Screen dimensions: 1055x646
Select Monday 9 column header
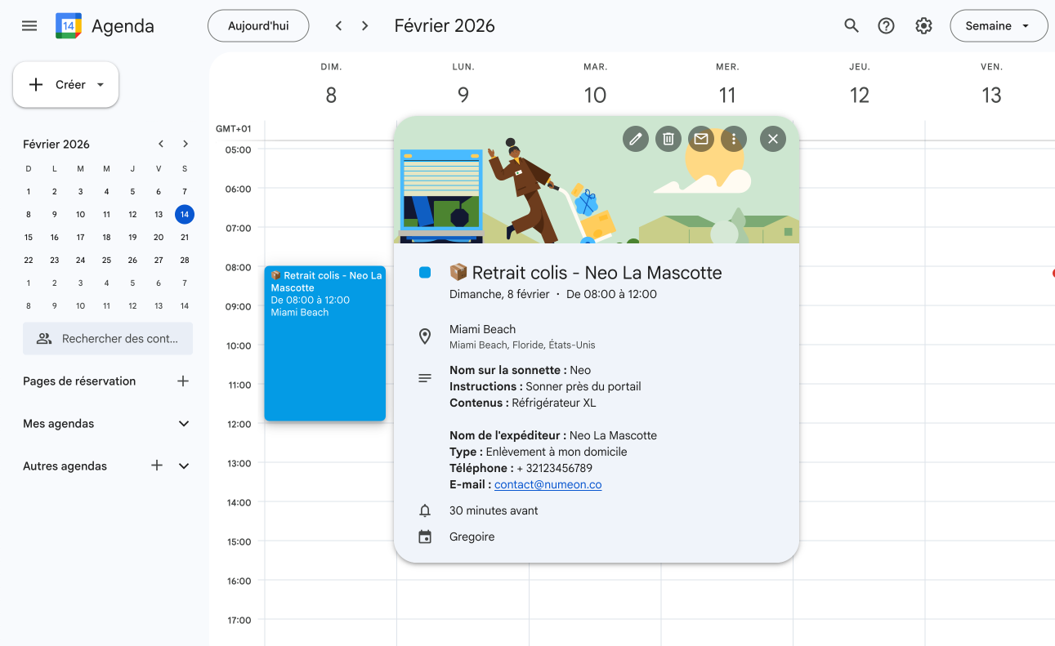coord(463,87)
